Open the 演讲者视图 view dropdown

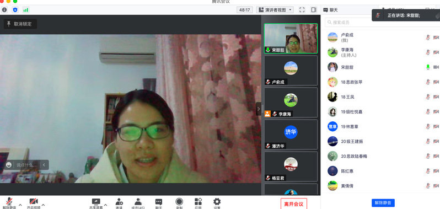pos(275,10)
